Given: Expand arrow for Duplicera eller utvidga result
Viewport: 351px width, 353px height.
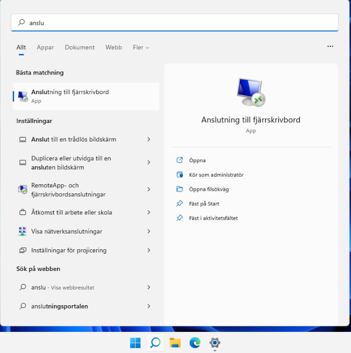Looking at the screenshot, I should coord(149,162).
